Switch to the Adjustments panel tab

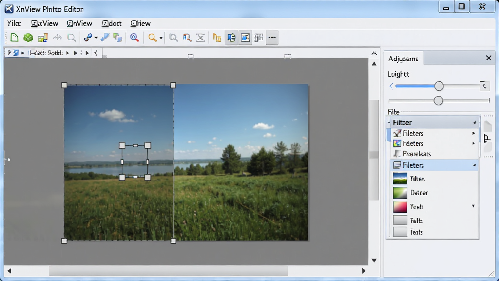pos(403,59)
